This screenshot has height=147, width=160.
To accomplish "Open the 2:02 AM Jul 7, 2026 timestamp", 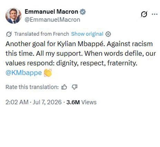I will (34, 102).
